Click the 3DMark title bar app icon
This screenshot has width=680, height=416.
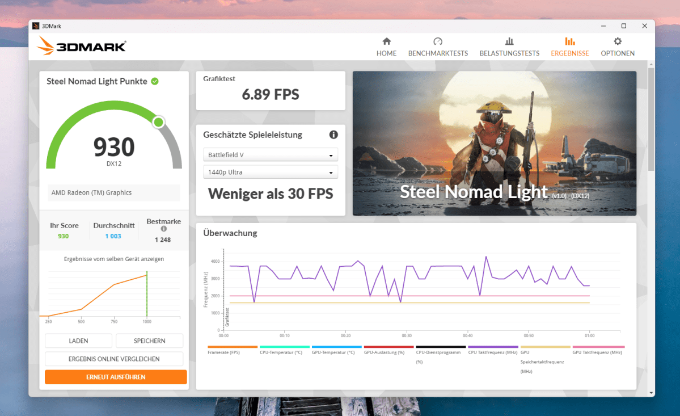(36, 26)
